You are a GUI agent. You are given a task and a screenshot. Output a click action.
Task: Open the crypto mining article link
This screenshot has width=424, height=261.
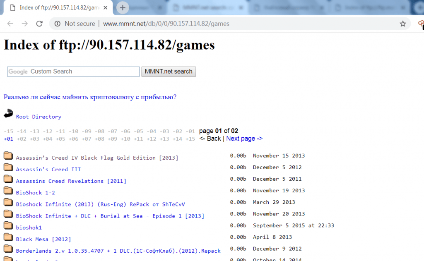click(89, 96)
